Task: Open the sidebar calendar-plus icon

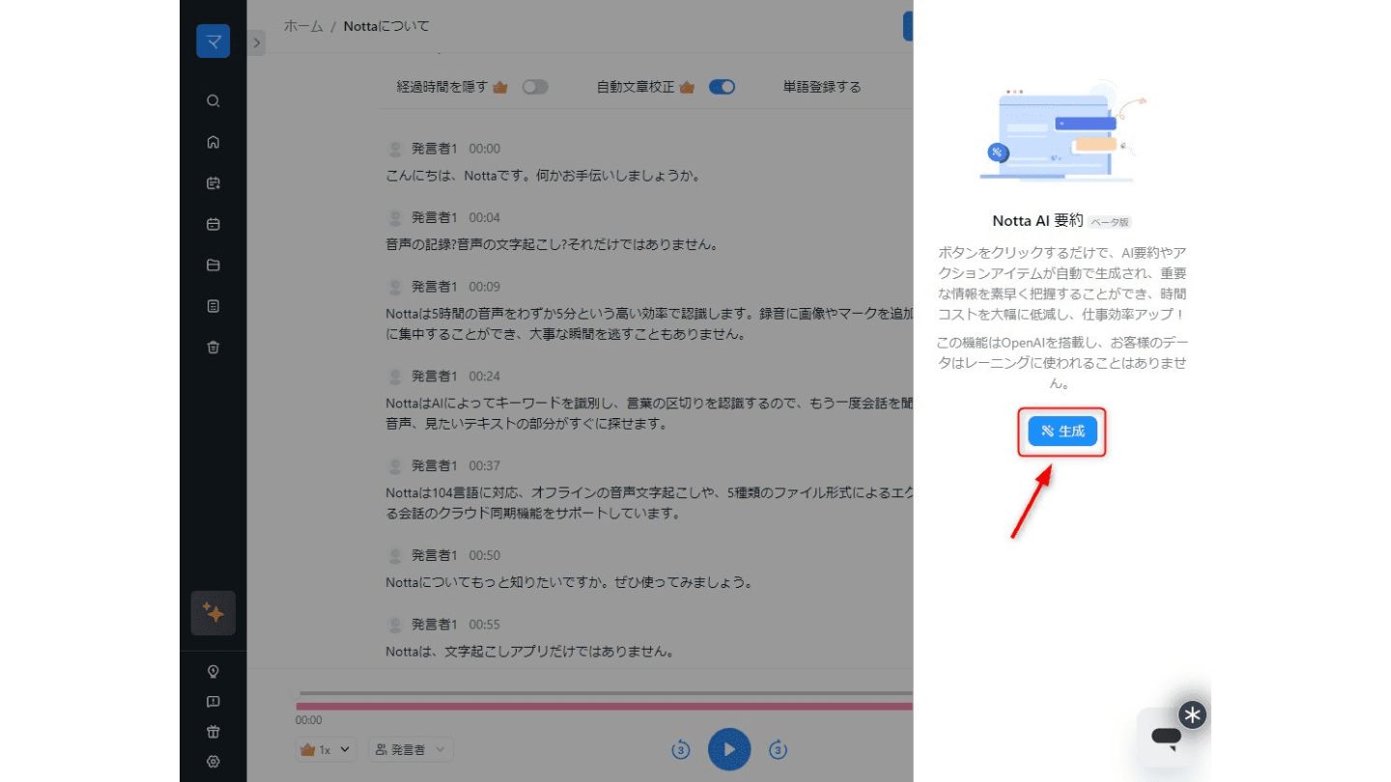Action: coord(213,182)
